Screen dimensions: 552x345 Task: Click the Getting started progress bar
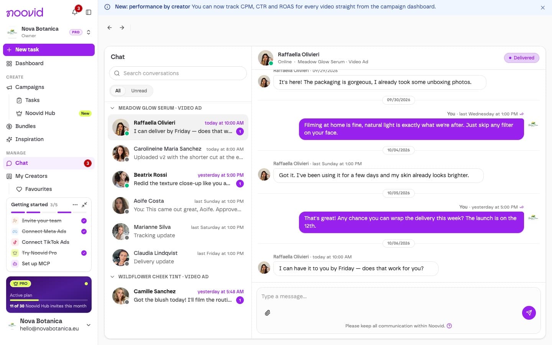(x=49, y=212)
